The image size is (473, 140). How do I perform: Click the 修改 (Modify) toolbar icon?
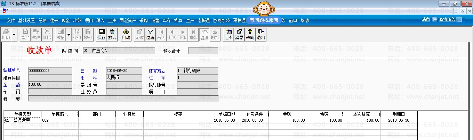pos(36,34)
